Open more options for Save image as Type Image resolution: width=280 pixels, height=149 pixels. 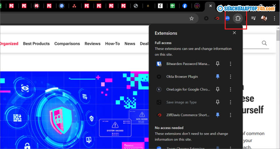pos(230,102)
